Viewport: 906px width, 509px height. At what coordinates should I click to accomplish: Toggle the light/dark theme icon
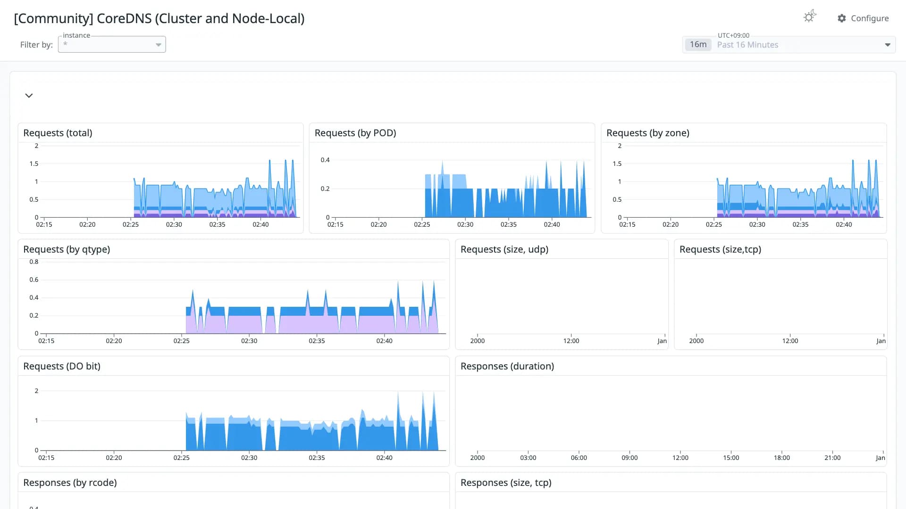(810, 17)
